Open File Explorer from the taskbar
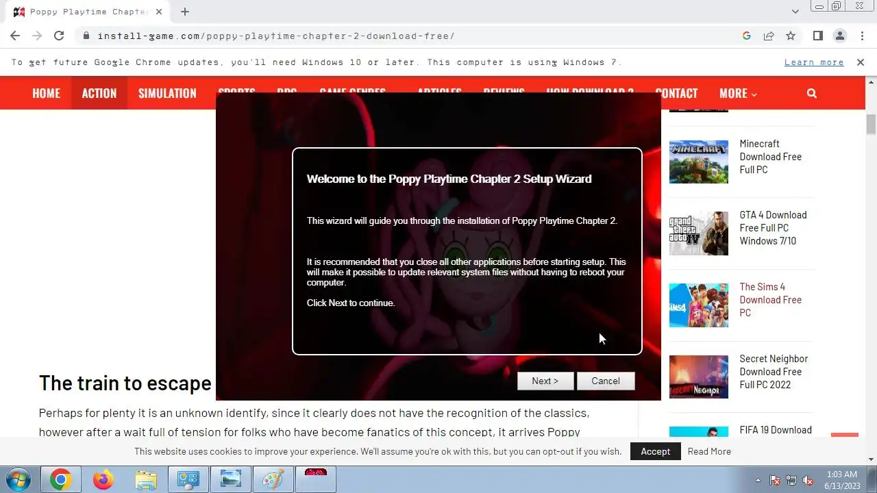This screenshot has height=493, width=877. (146, 480)
